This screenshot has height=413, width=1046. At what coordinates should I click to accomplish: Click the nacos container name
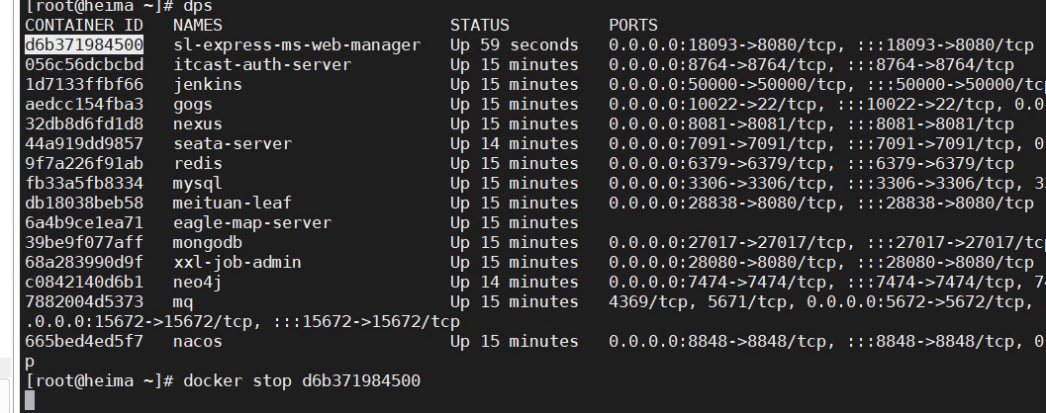(198, 341)
